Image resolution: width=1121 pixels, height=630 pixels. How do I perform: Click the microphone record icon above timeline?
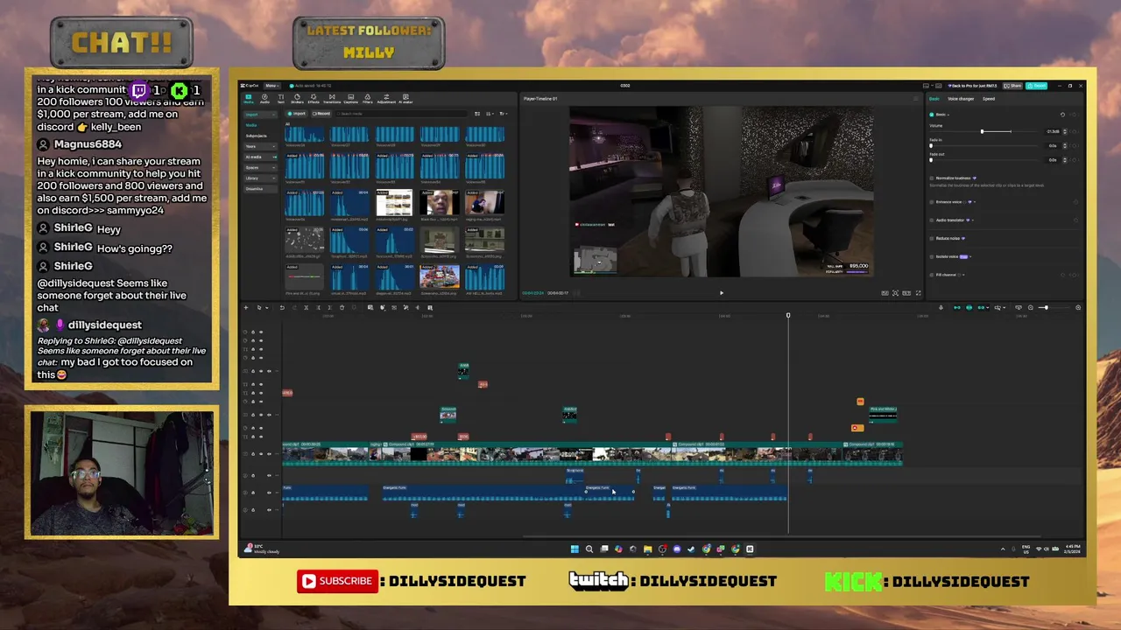(x=941, y=307)
